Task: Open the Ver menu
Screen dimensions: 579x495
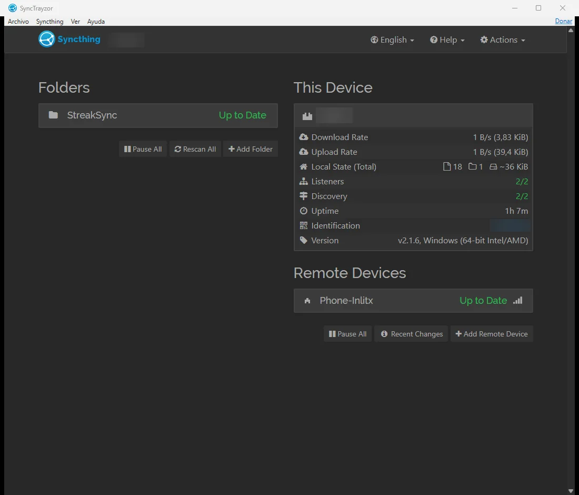Action: pos(75,22)
